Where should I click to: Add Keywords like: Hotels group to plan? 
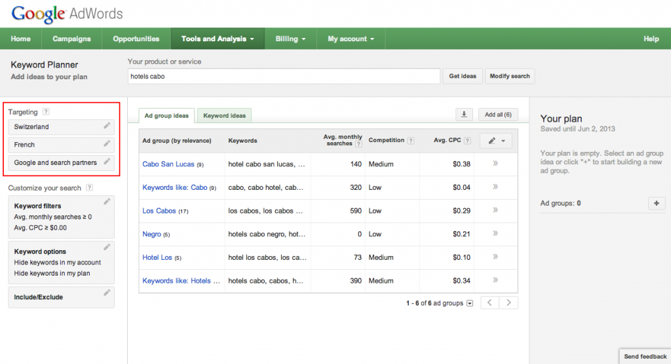click(x=495, y=280)
